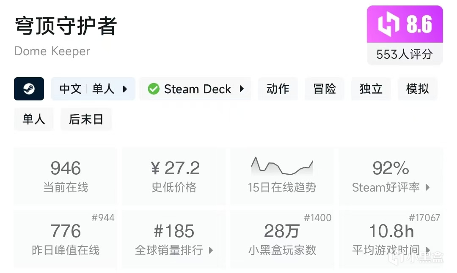This screenshot has height=273, width=457.
Task: Click the Xiaoheihe logo in rating badge
Action: click(x=388, y=24)
